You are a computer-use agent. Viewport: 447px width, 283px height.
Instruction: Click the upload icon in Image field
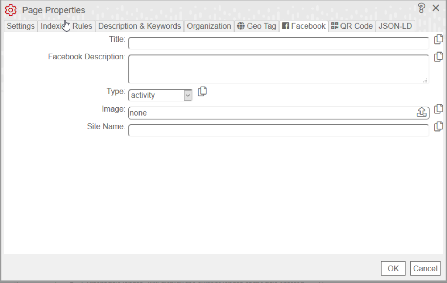click(422, 112)
